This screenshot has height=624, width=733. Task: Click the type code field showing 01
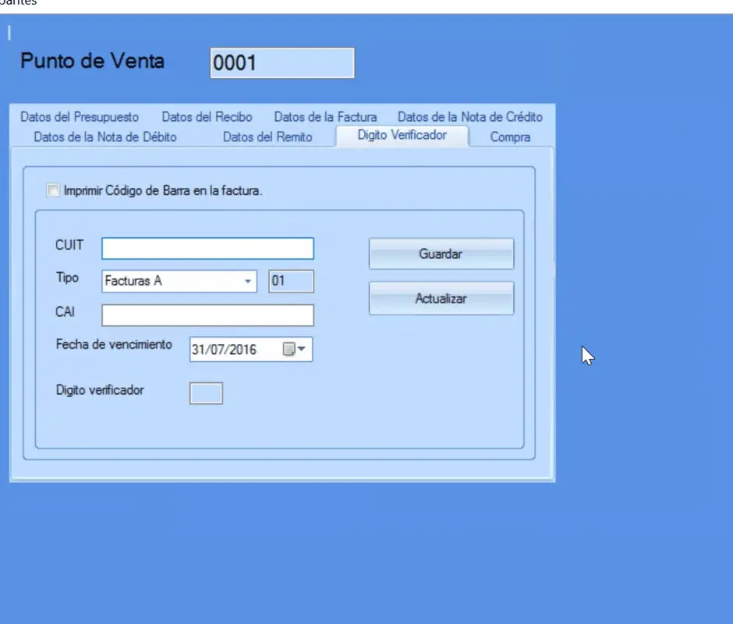click(x=291, y=281)
